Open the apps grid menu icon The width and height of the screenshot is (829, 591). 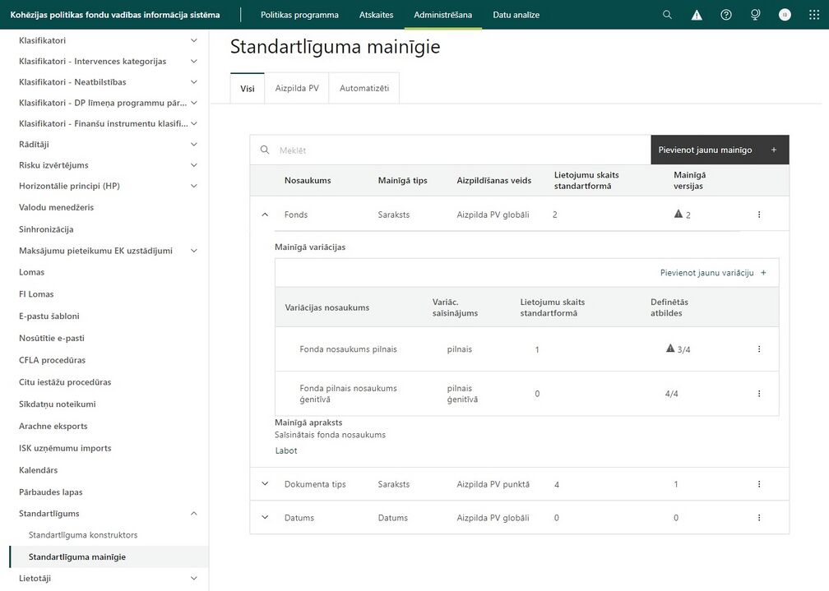coord(814,15)
